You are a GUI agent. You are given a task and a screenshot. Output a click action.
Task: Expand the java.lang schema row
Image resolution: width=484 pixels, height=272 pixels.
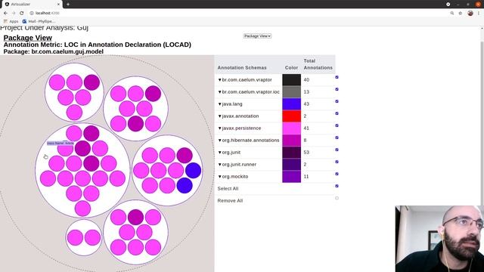(x=220, y=104)
